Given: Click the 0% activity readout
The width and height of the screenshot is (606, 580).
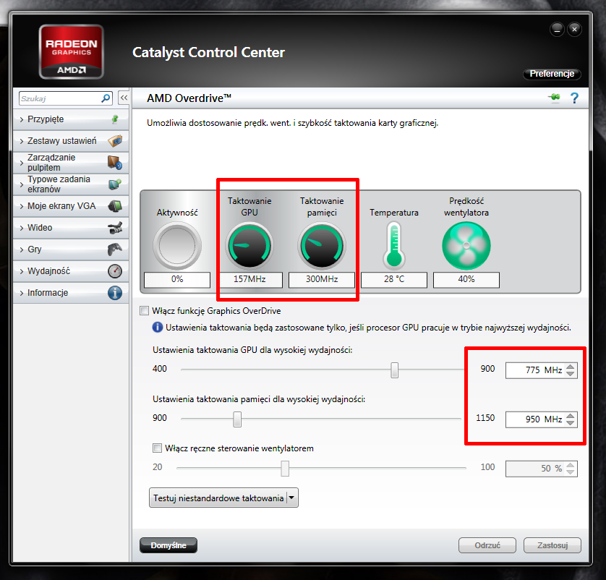Looking at the screenshot, I should click(x=177, y=279).
